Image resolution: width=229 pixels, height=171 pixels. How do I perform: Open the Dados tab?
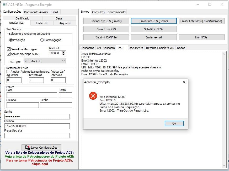point(181,48)
